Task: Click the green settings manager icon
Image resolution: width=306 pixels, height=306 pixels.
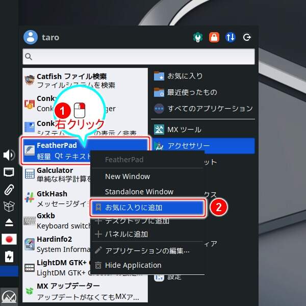Action: (197, 37)
